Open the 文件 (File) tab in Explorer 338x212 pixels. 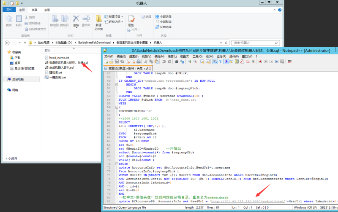coord(9,10)
